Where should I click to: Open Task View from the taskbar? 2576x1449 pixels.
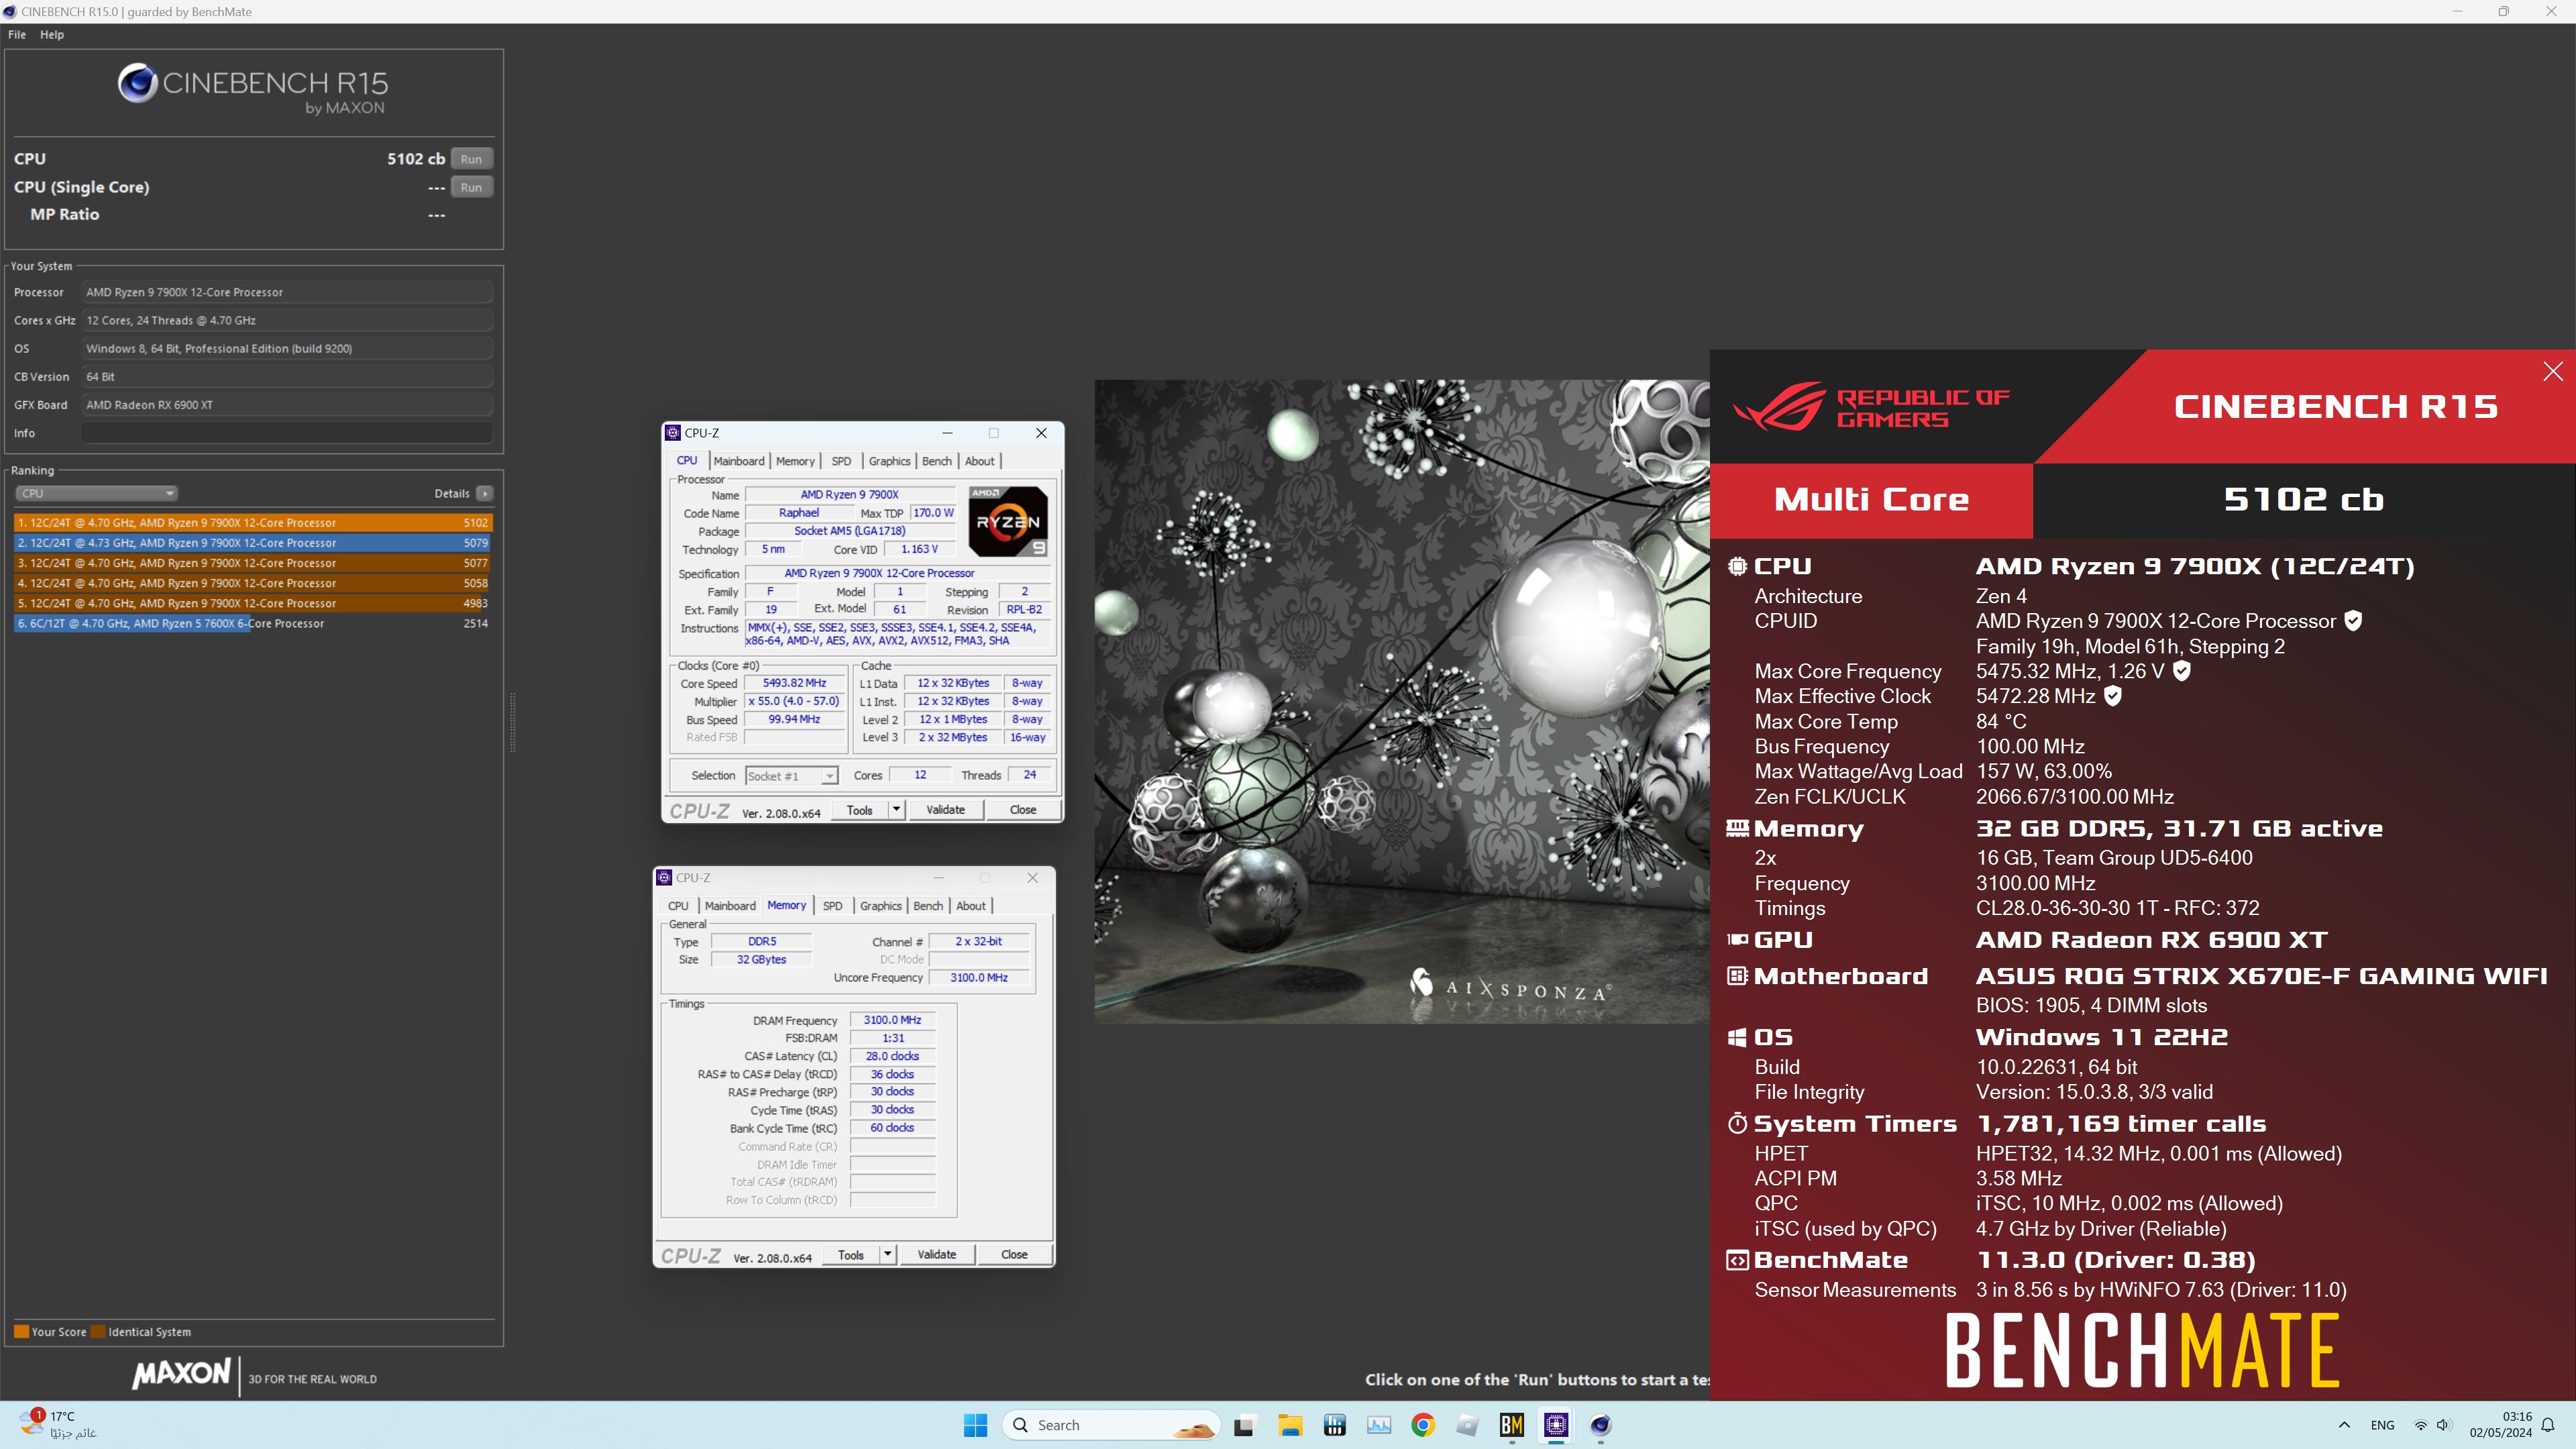pyautogui.click(x=1245, y=1425)
